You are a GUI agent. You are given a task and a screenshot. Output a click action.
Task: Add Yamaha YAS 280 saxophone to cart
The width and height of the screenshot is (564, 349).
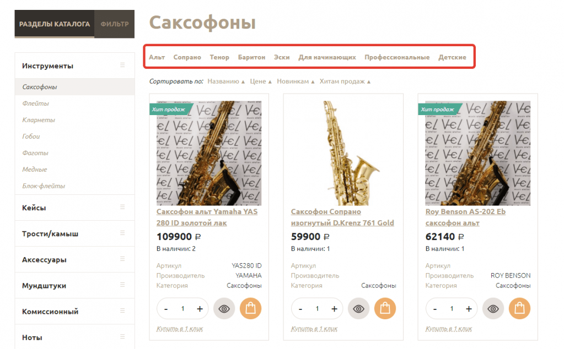[x=250, y=309]
